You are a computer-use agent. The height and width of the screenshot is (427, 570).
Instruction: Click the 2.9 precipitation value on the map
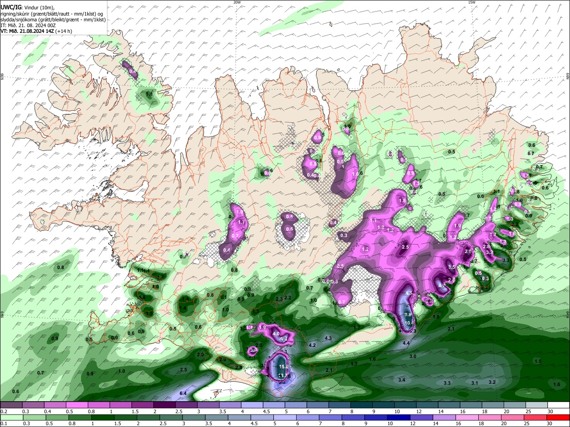(468, 251)
